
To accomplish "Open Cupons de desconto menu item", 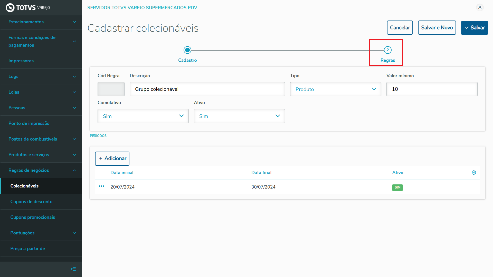I will tap(31, 202).
